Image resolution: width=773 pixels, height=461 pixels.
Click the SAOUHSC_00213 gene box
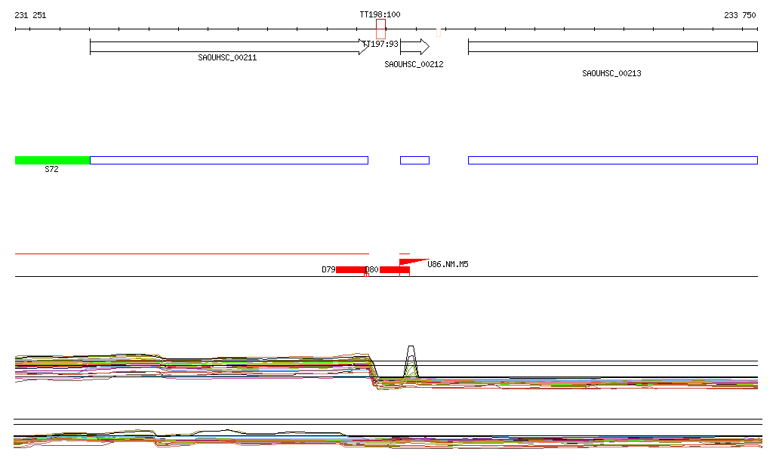pyautogui.click(x=613, y=47)
